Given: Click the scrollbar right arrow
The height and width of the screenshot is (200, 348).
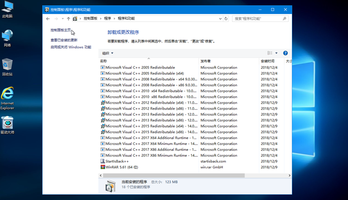Looking at the screenshot, I should [x=289, y=175].
